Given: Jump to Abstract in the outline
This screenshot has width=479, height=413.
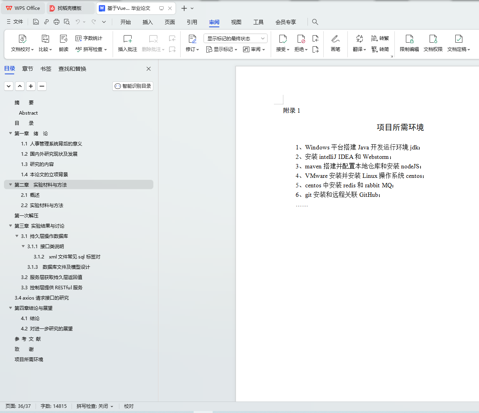Looking at the screenshot, I should click(28, 113).
